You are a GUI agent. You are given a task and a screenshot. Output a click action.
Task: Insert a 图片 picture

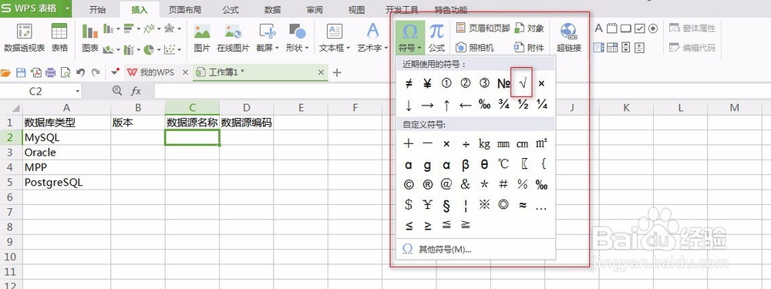(x=202, y=38)
